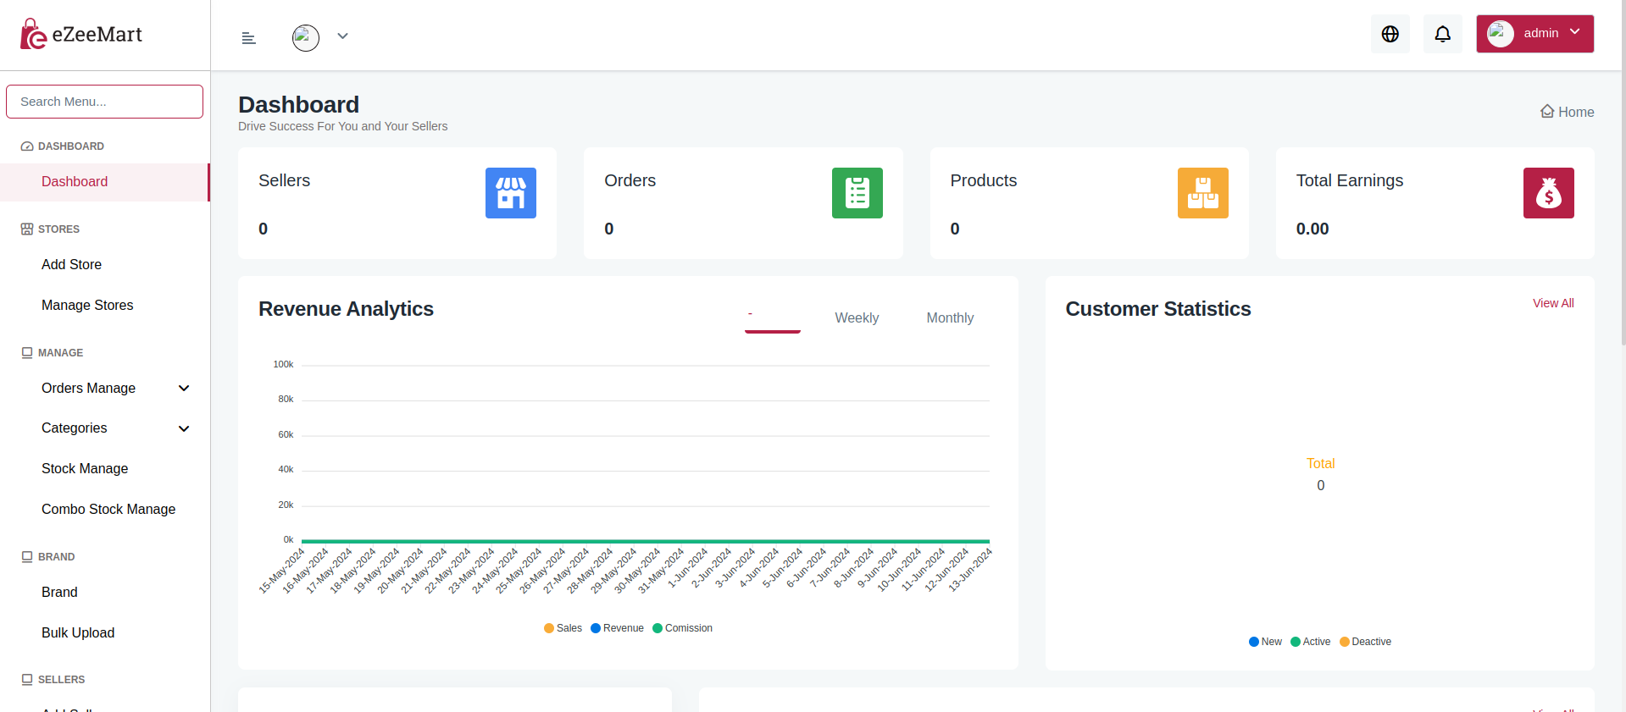The image size is (1626, 712).
Task: Go to Home breadcrumb link
Action: coord(1568,112)
